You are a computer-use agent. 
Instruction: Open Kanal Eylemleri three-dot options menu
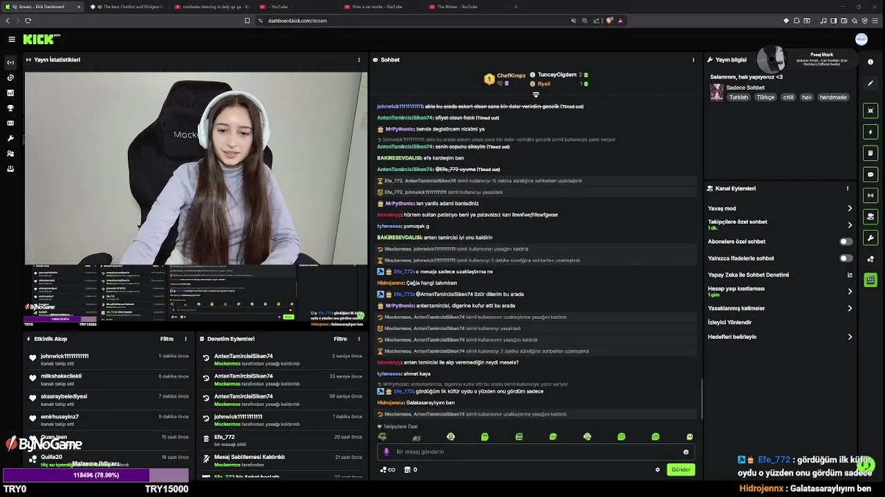pos(848,188)
